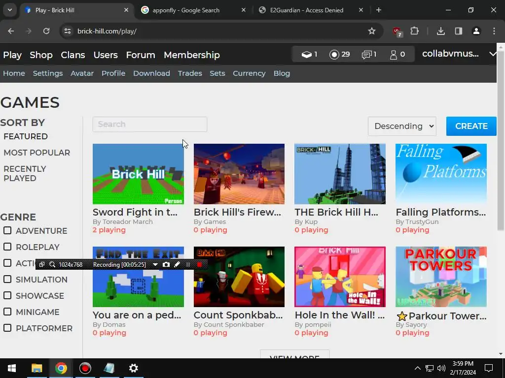Viewport: 505px width, 378px height.
Task: Toggle the Chrome side panel
Action: point(459,31)
